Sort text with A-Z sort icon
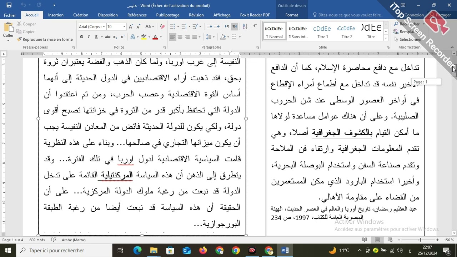The image size is (457, 257). (x=245, y=26)
